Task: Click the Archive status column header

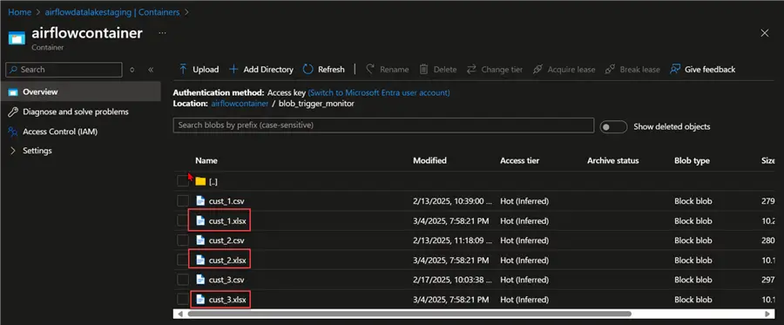Action: (x=613, y=160)
